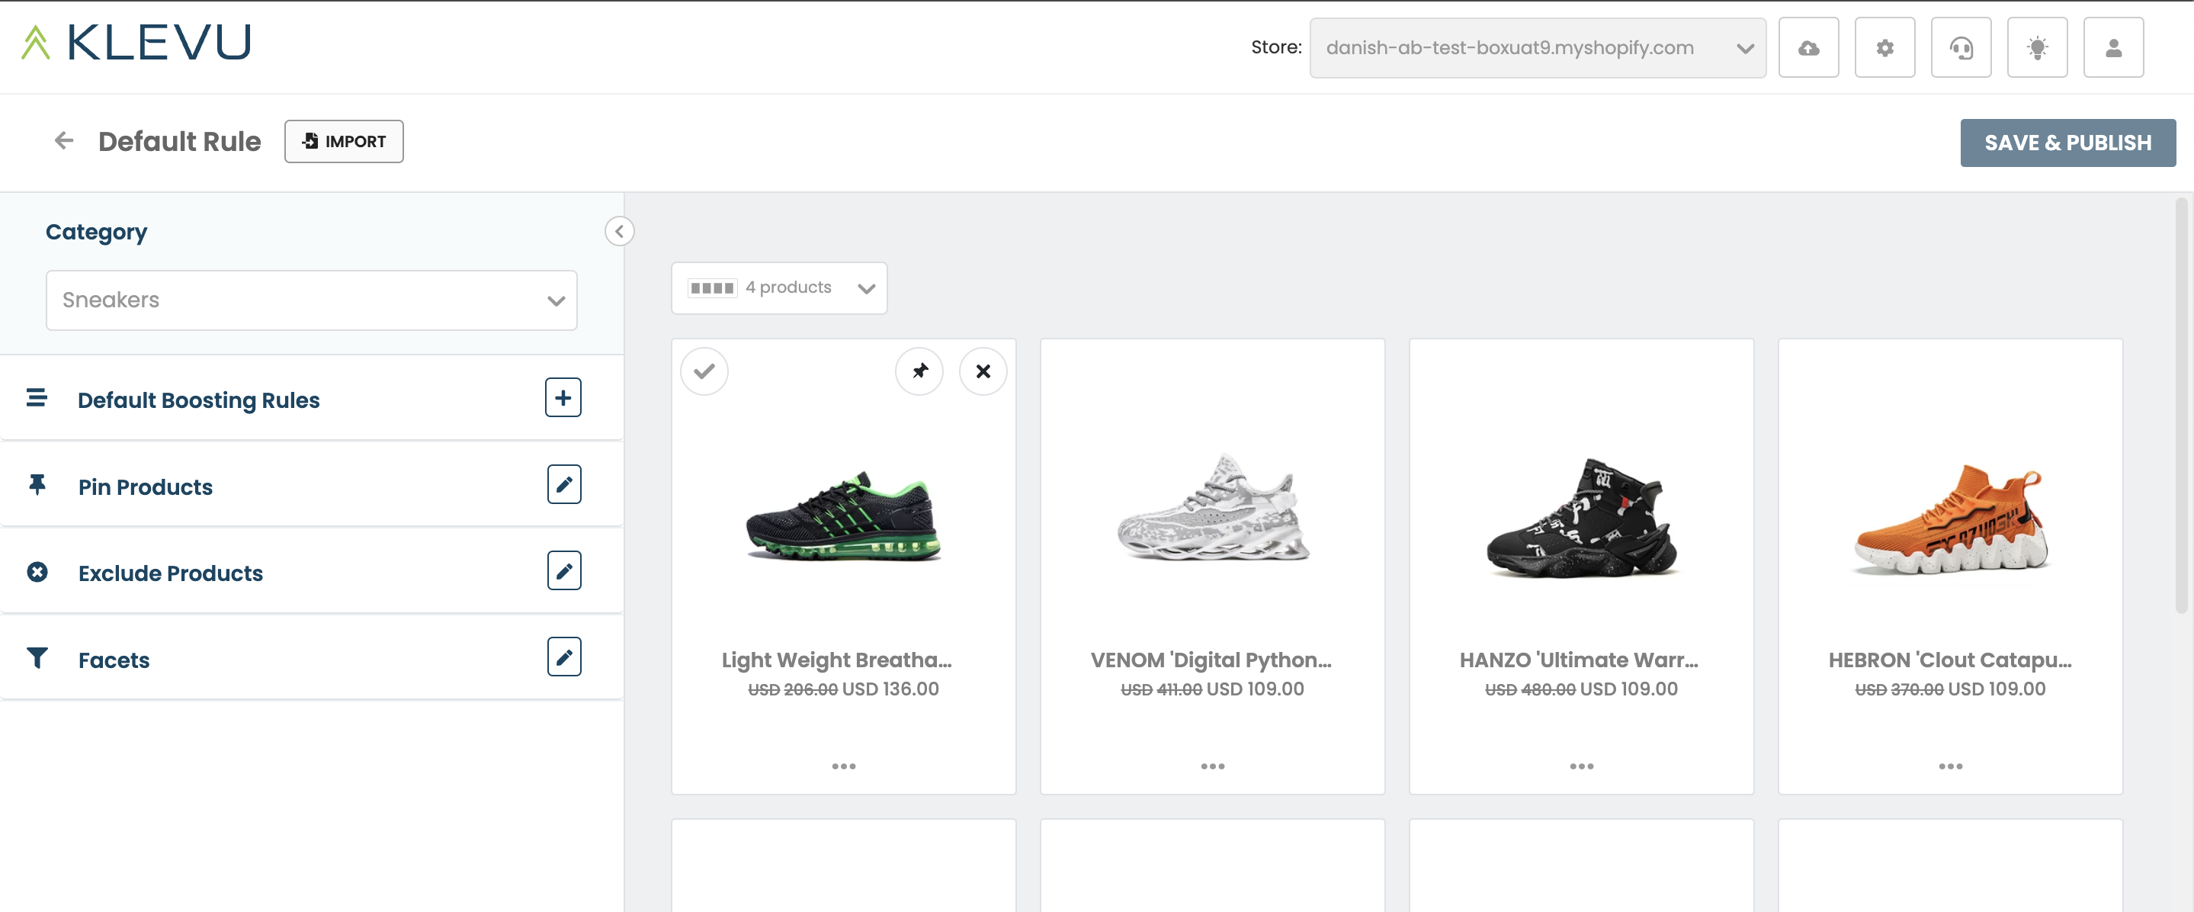Add a Default Boosting Rule
The image size is (2194, 912).
pos(563,398)
